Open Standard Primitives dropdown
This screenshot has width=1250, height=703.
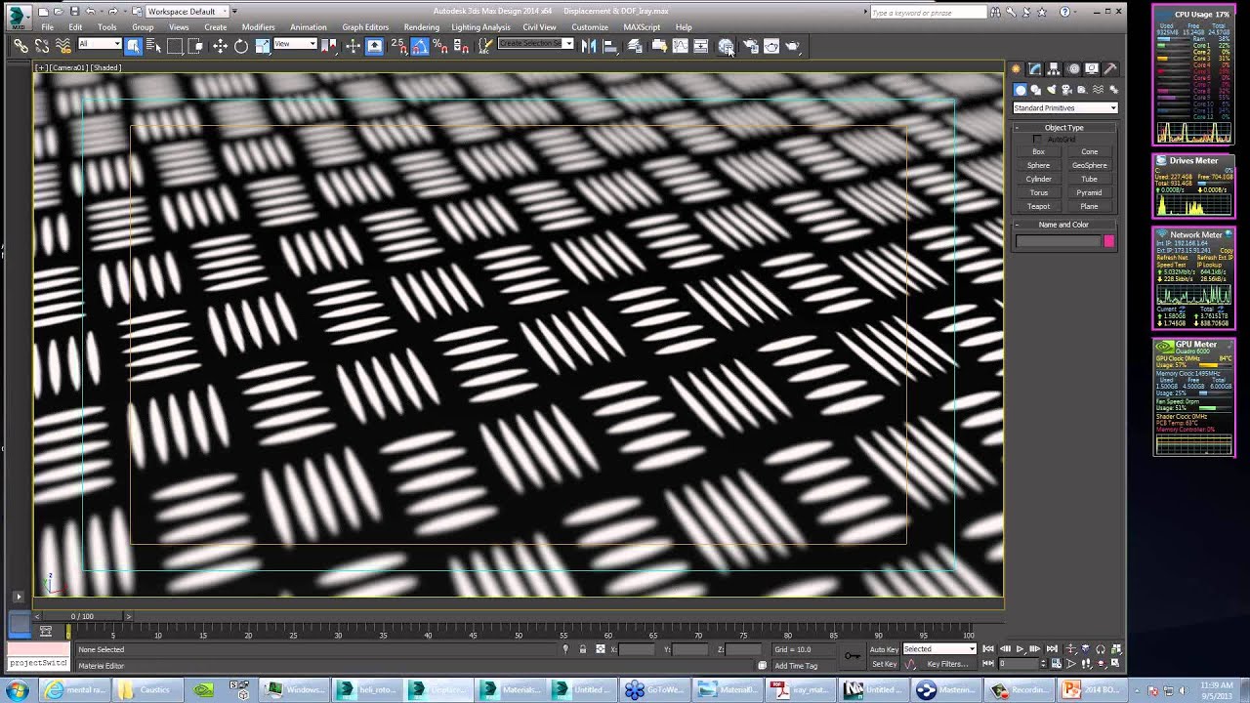(x=1065, y=108)
